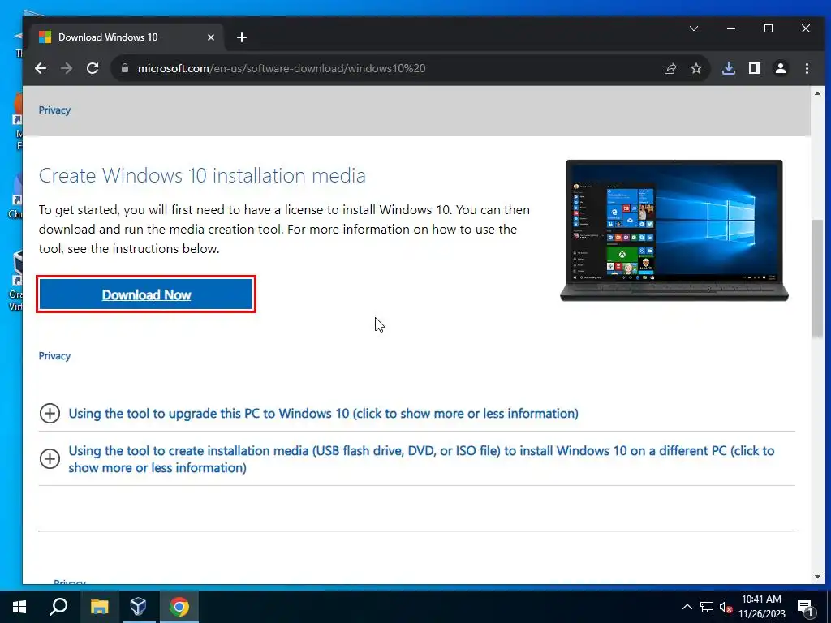Click the Chrome taskbar icon
The height and width of the screenshot is (623, 831).
click(179, 607)
